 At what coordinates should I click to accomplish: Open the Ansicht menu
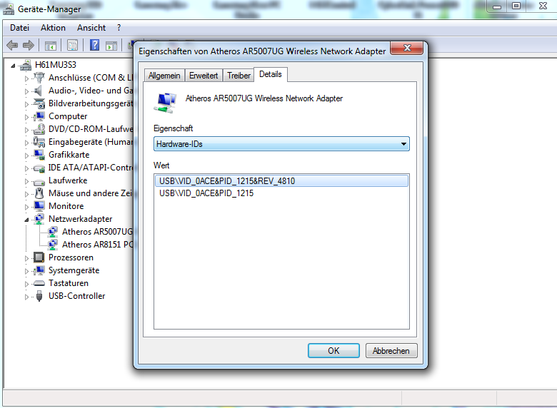[91, 28]
